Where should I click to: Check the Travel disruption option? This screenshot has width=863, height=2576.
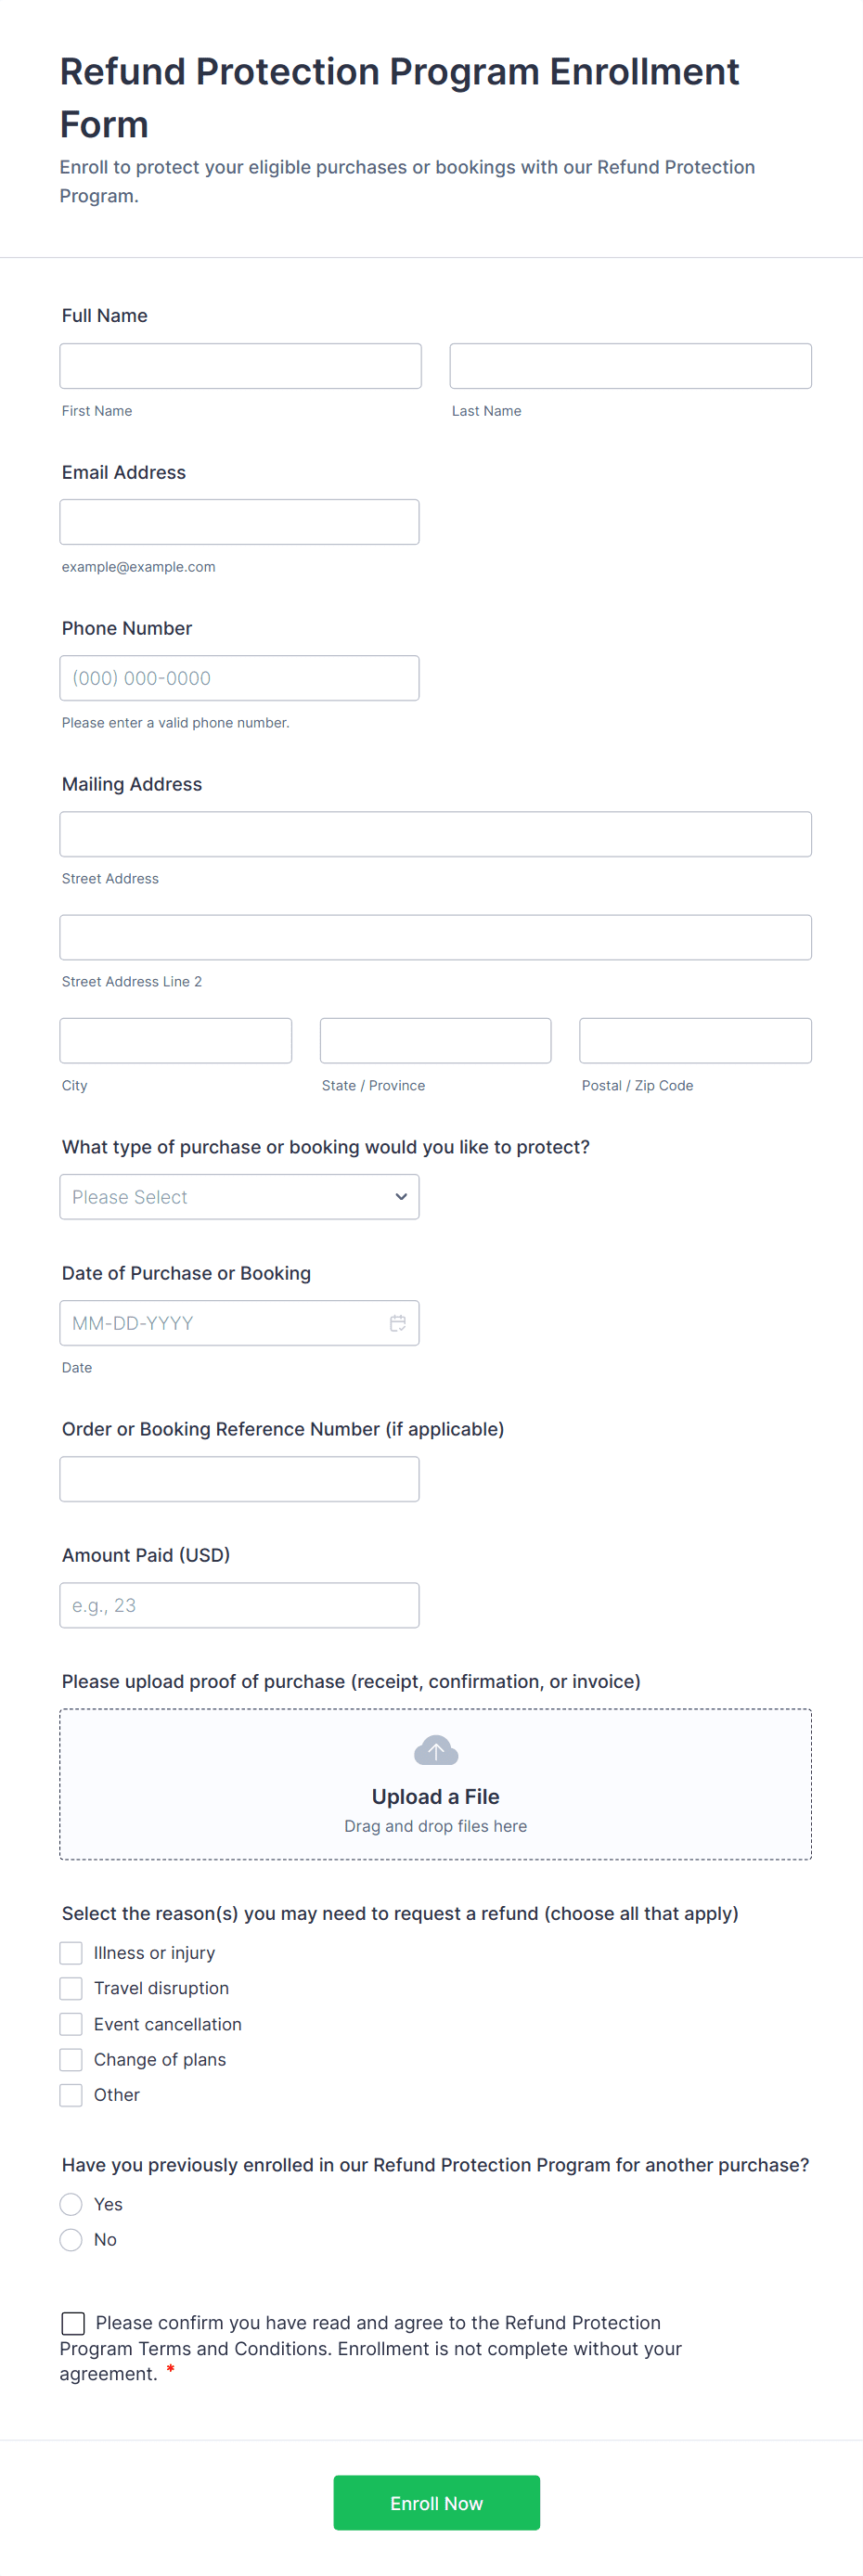71,1988
